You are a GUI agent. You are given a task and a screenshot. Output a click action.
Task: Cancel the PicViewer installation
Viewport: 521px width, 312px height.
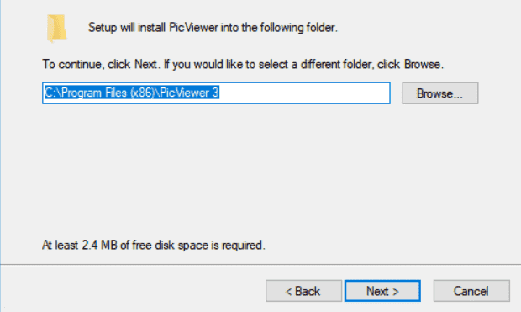click(x=471, y=291)
